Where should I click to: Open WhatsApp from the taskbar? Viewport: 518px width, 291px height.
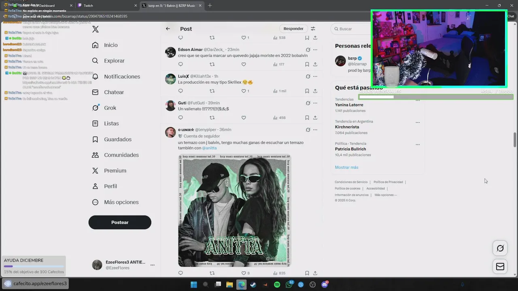[x=289, y=285]
